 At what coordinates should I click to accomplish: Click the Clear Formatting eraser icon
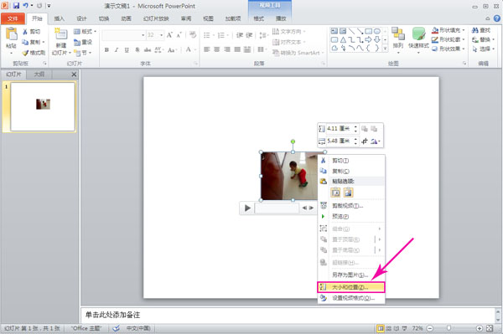[193, 34]
